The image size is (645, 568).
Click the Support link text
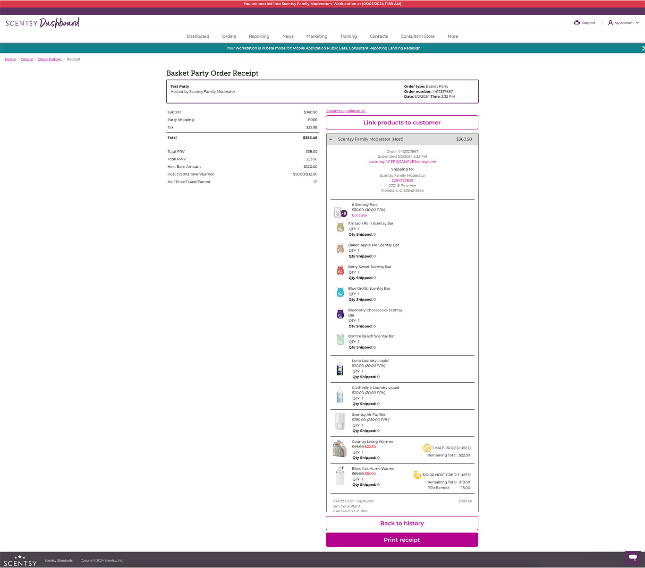point(588,23)
